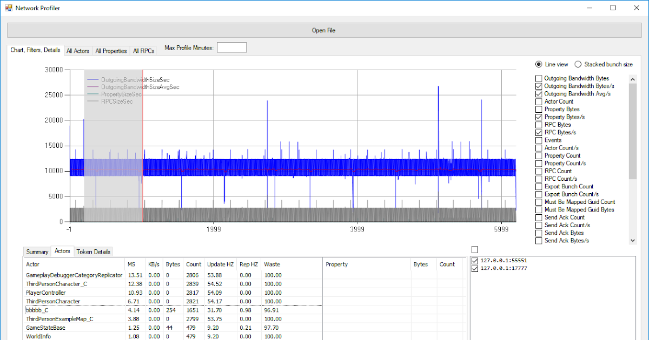Enable the Events checkbox
Viewport: 649px width, 340px height.
pos(539,140)
